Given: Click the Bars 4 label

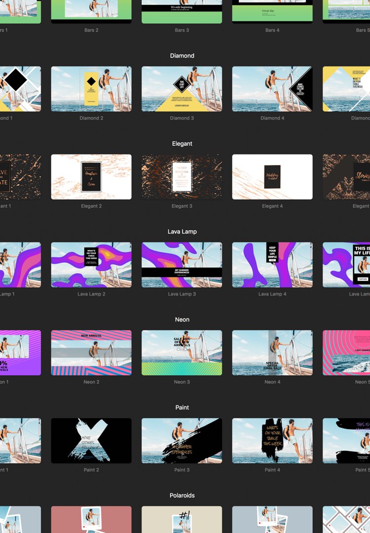Looking at the screenshot, I should click(272, 30).
